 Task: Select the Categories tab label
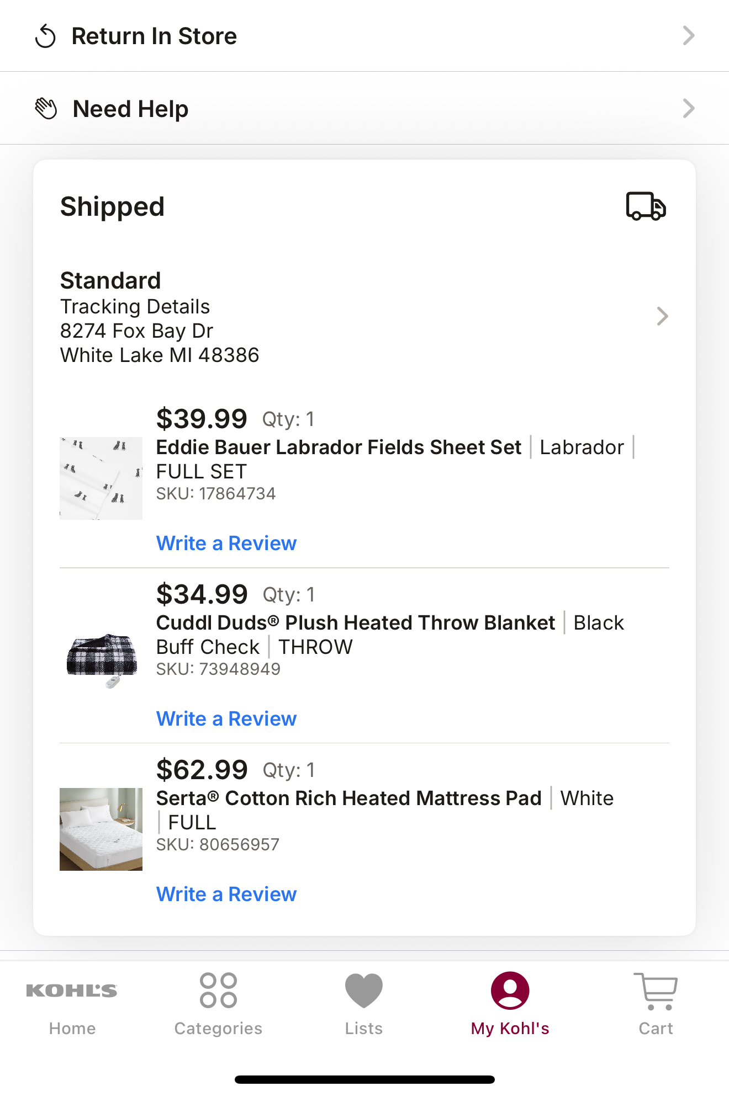(218, 1029)
